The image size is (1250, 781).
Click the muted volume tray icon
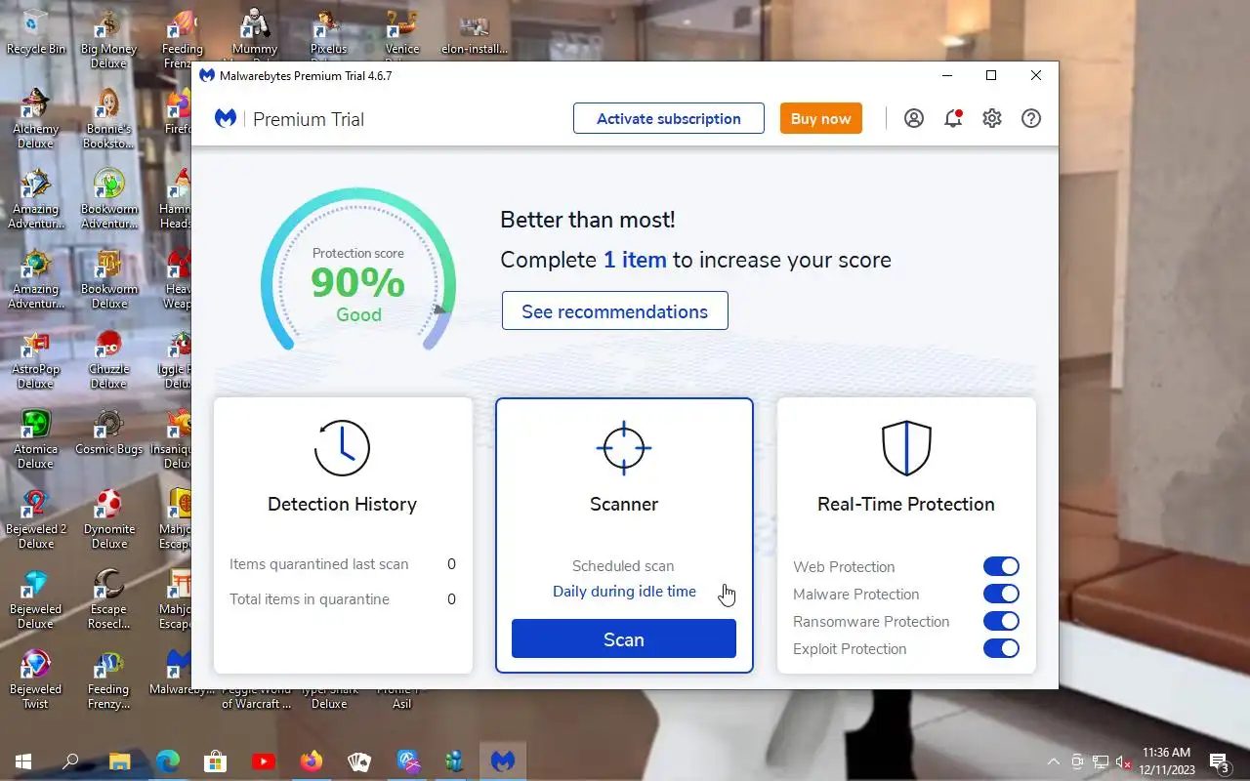click(x=1124, y=761)
